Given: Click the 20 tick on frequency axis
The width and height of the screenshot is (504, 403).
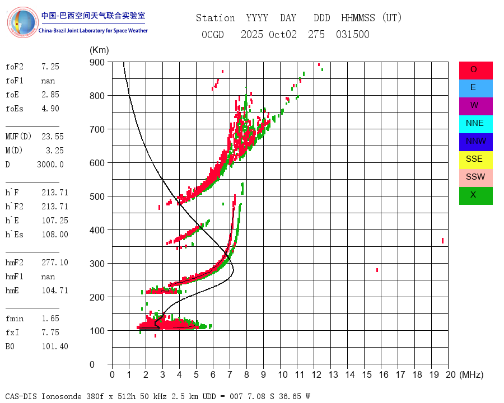Looking at the screenshot, I should coord(451,374).
